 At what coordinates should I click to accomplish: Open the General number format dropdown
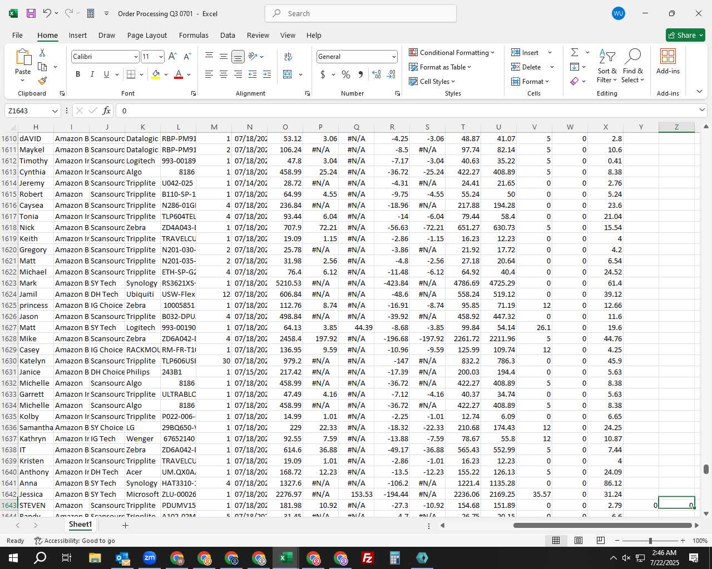[394, 57]
